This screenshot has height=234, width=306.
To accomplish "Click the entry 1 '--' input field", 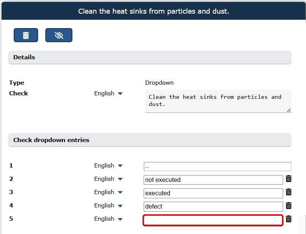I will click(x=217, y=166).
